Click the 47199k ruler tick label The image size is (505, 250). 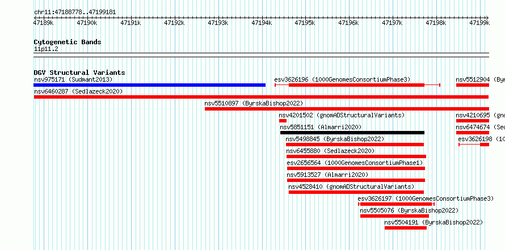click(480, 23)
